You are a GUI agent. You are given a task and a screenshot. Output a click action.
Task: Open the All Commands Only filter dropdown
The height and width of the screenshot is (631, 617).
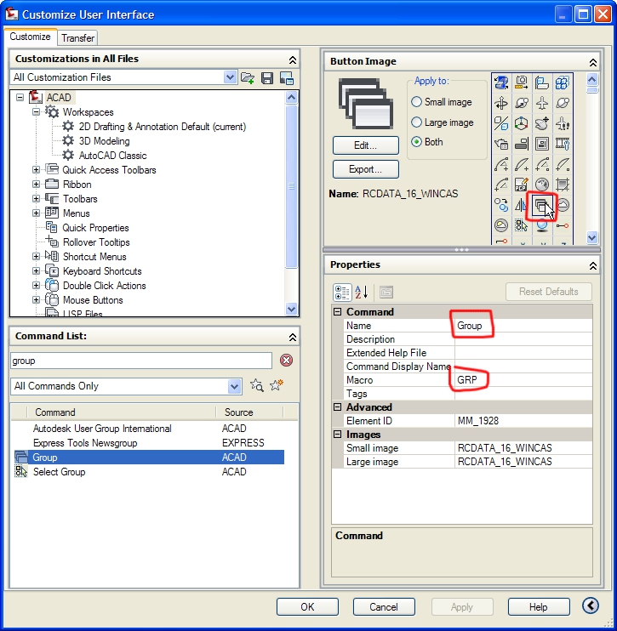235,386
